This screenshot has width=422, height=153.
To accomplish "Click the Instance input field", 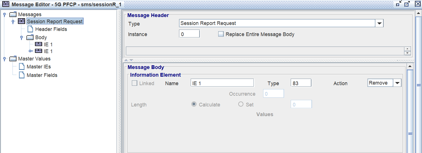I will point(189,34).
